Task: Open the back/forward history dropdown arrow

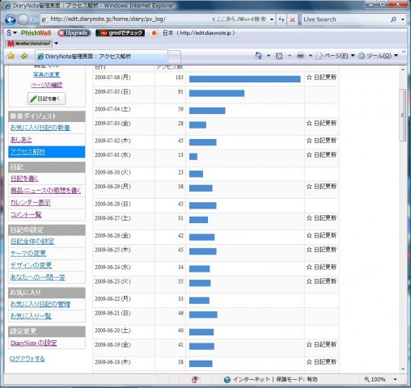Action: click(33, 19)
